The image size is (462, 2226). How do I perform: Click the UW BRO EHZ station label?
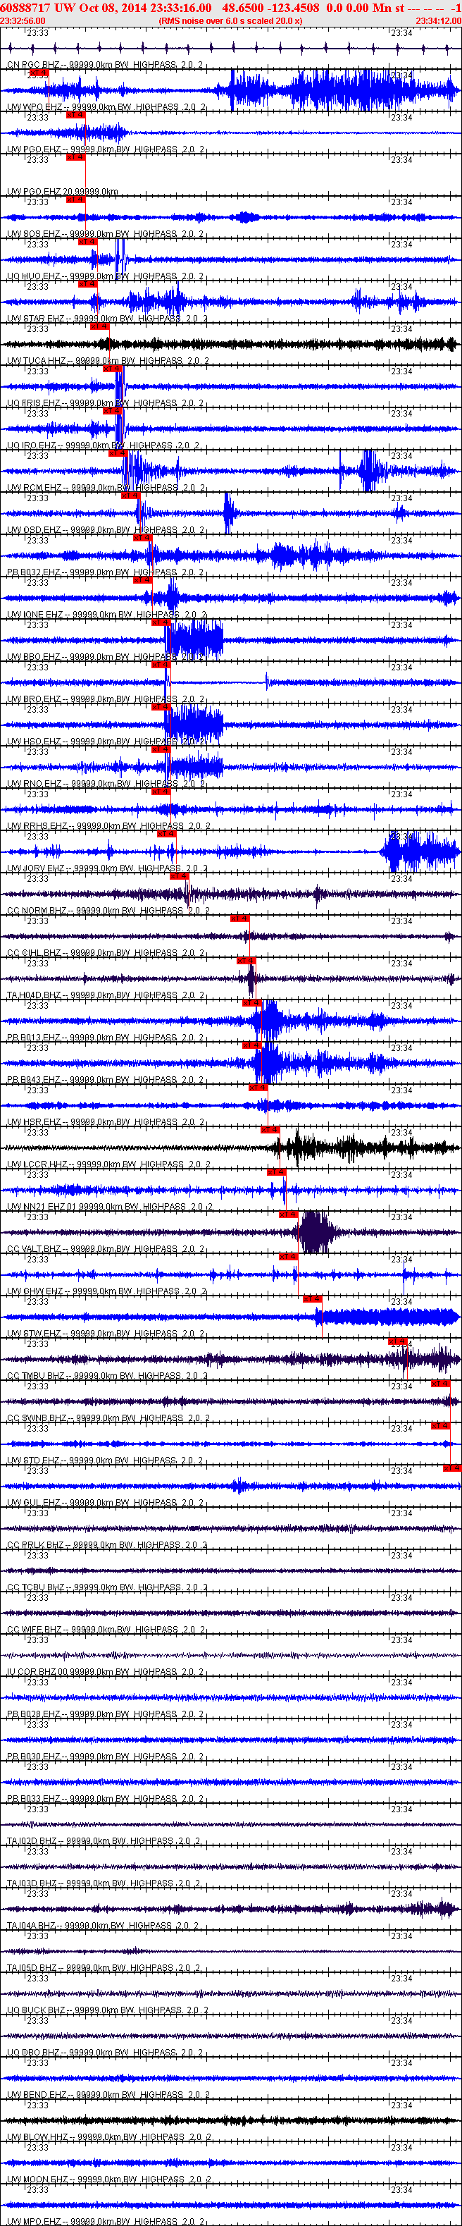(106, 700)
